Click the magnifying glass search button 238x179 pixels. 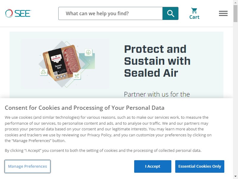tap(170, 13)
